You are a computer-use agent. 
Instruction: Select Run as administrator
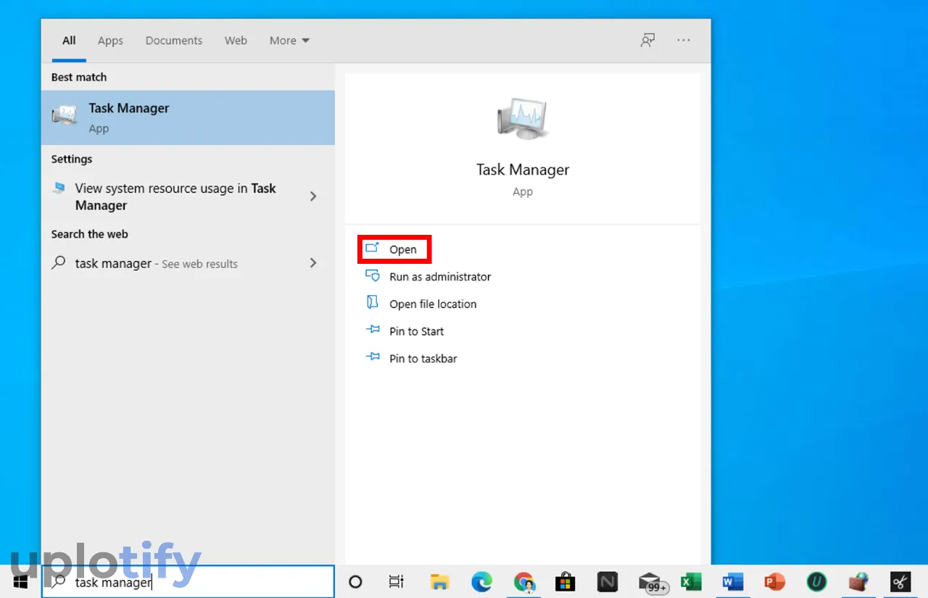click(x=440, y=277)
